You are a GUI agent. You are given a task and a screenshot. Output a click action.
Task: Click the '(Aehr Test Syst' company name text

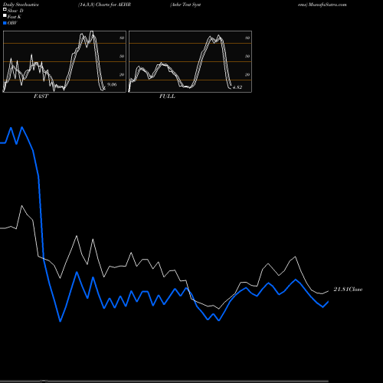point(185,5)
